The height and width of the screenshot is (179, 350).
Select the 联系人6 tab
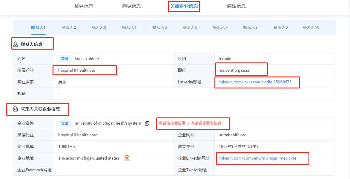click(190, 28)
